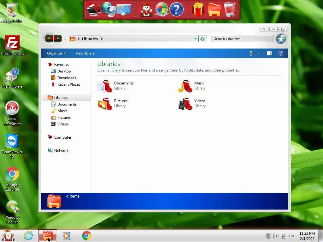323x242 pixels.
Task: Click New library button
Action: coord(85,53)
